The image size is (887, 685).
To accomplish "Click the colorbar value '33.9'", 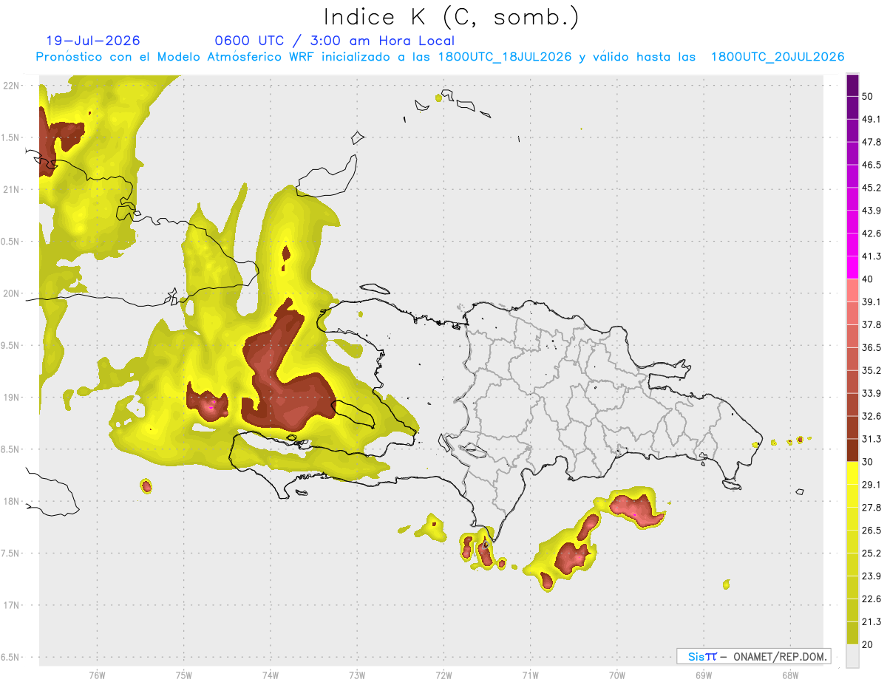I will pos(871,393).
